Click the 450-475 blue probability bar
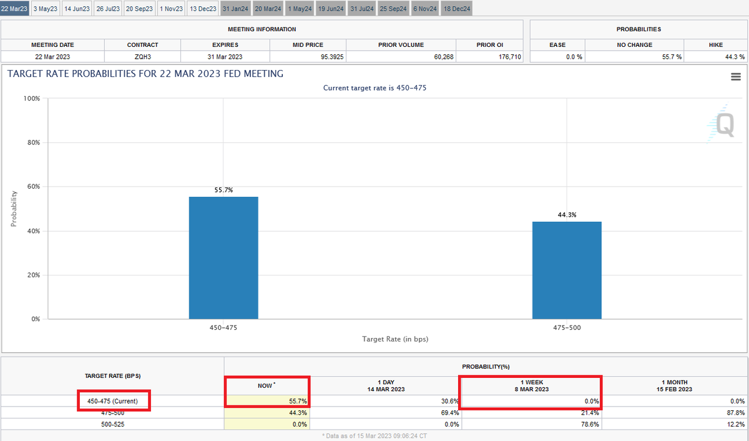 click(223, 258)
